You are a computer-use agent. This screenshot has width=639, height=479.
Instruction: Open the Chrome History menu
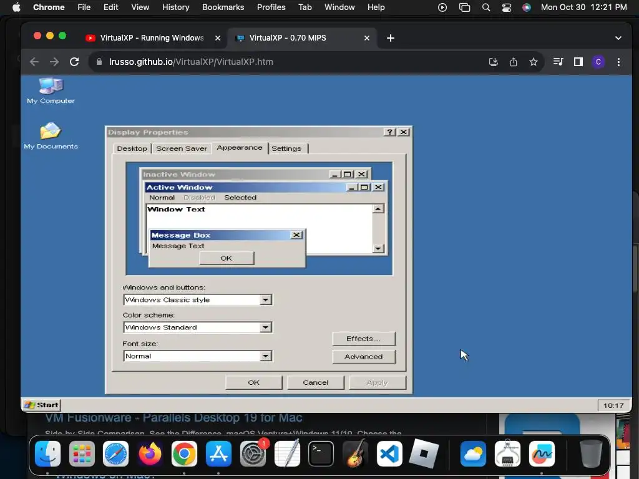[x=175, y=7]
